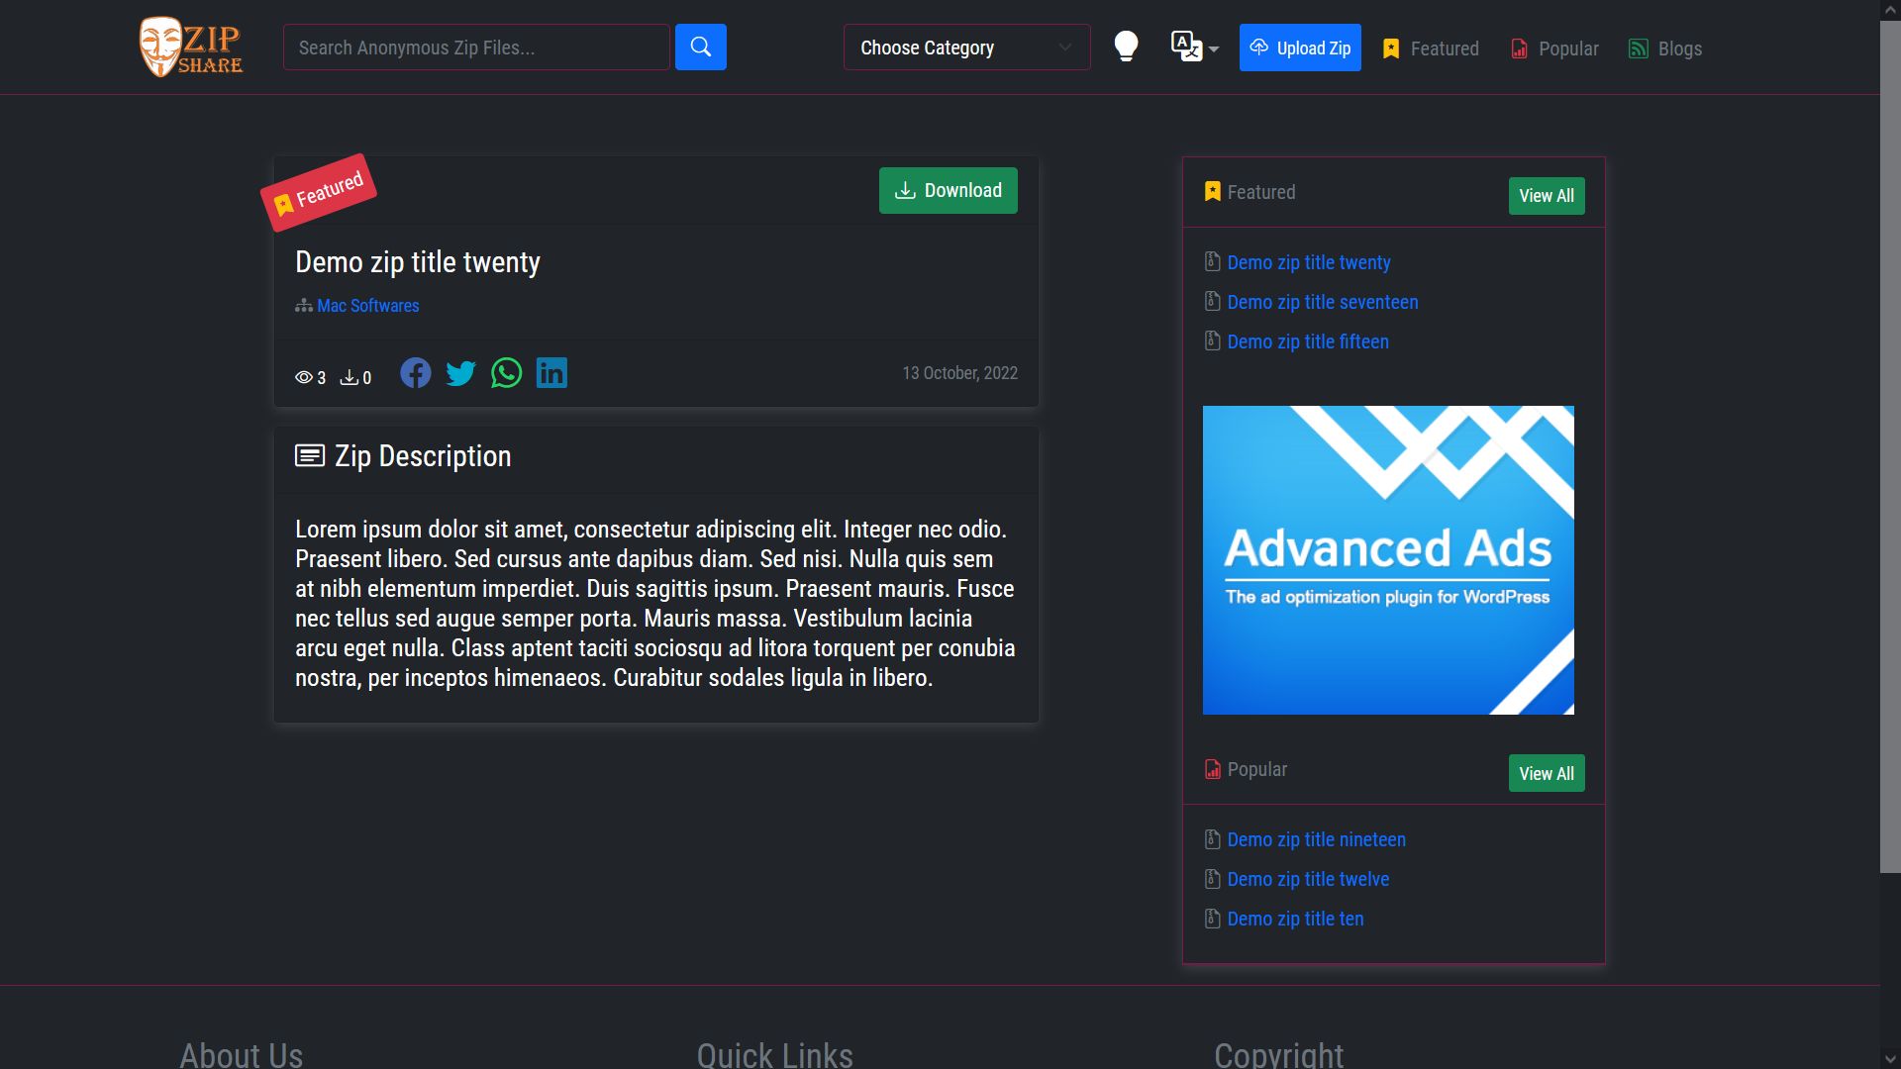Share the file on LinkedIn
This screenshot has height=1069, width=1901.
551,373
